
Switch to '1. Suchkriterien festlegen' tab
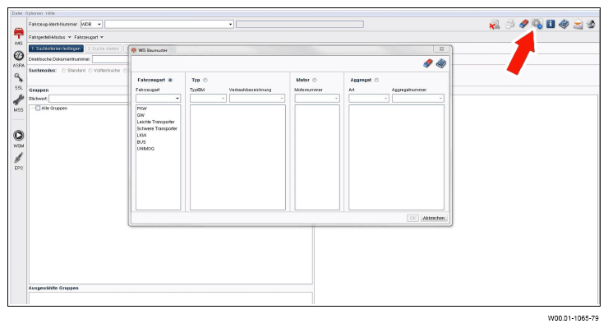point(56,49)
